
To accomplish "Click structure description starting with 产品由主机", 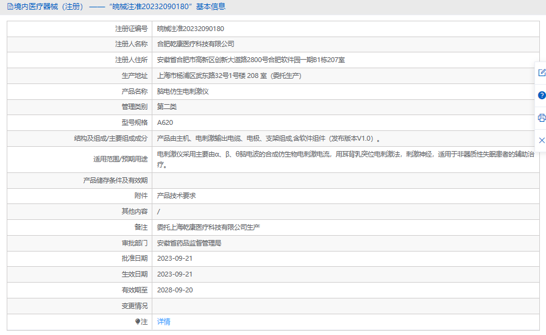I will [x=269, y=139].
